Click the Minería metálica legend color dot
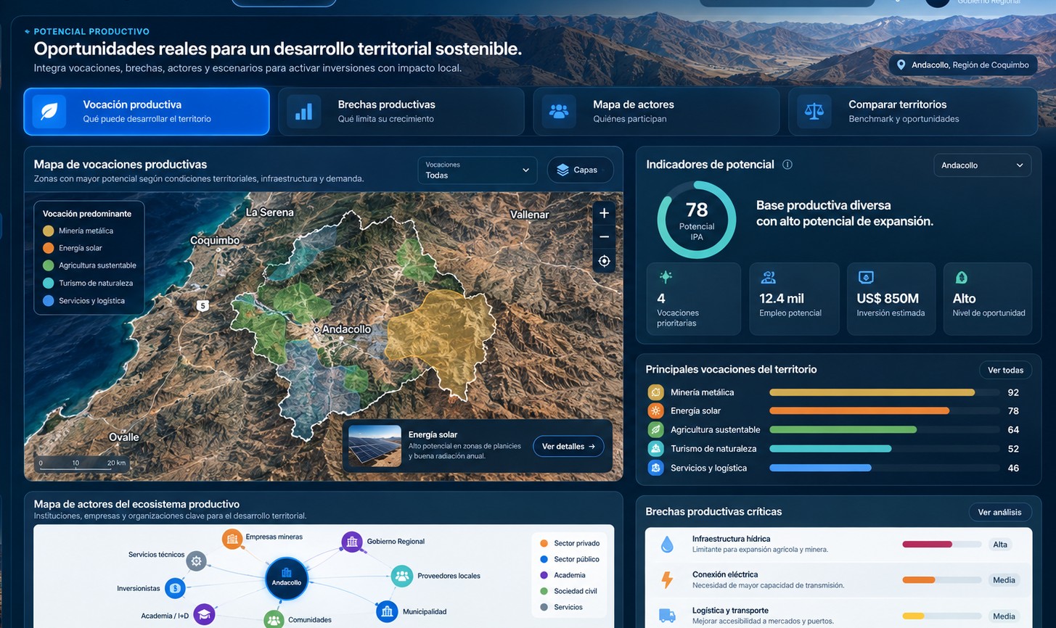 49,231
